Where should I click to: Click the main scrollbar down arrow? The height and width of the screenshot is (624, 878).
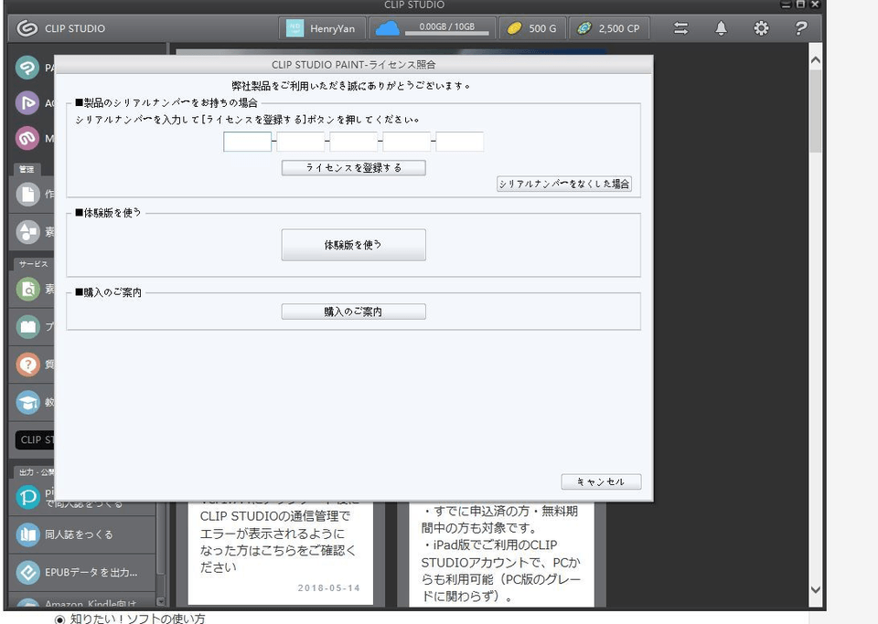point(816,590)
